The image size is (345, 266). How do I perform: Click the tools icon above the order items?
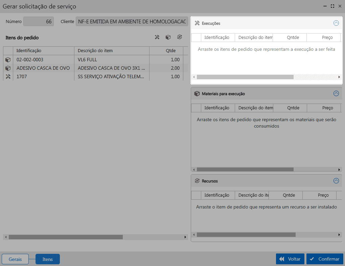pyautogui.click(x=157, y=37)
